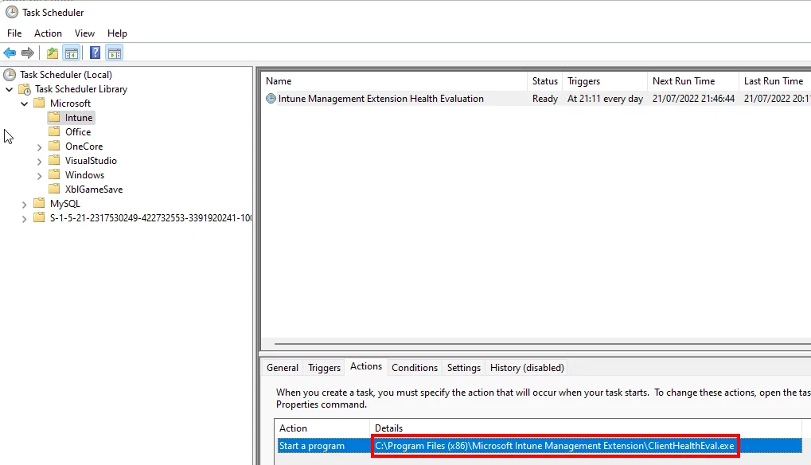The height and width of the screenshot is (465, 811).
Task: Click the 21/07/2022 21:46:44 next run cell
Action: 693,98
